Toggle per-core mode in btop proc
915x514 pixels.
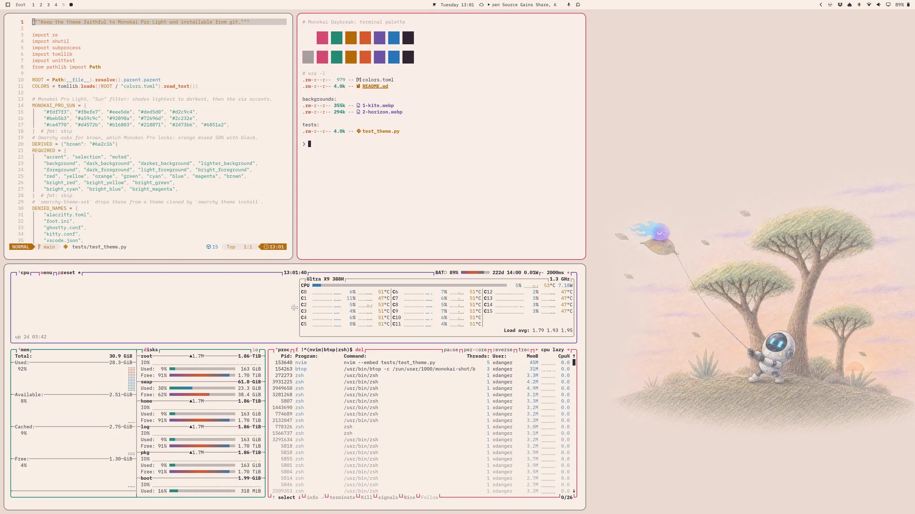(x=475, y=350)
